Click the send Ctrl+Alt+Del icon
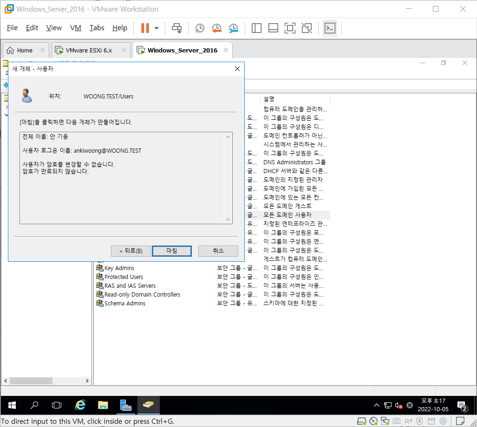The height and width of the screenshot is (427, 477). click(177, 28)
